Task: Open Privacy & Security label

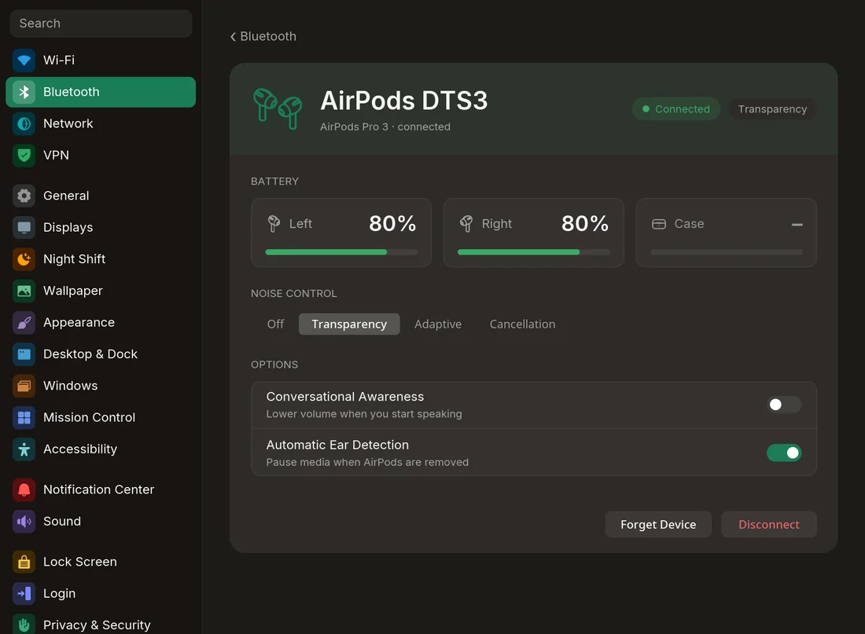Action: (x=97, y=625)
